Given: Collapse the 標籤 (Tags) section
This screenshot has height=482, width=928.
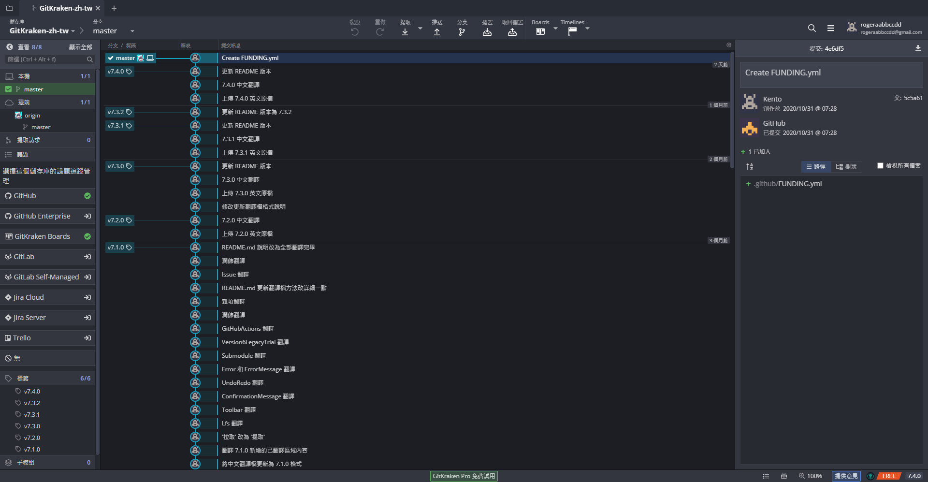Looking at the screenshot, I should [x=48, y=379].
